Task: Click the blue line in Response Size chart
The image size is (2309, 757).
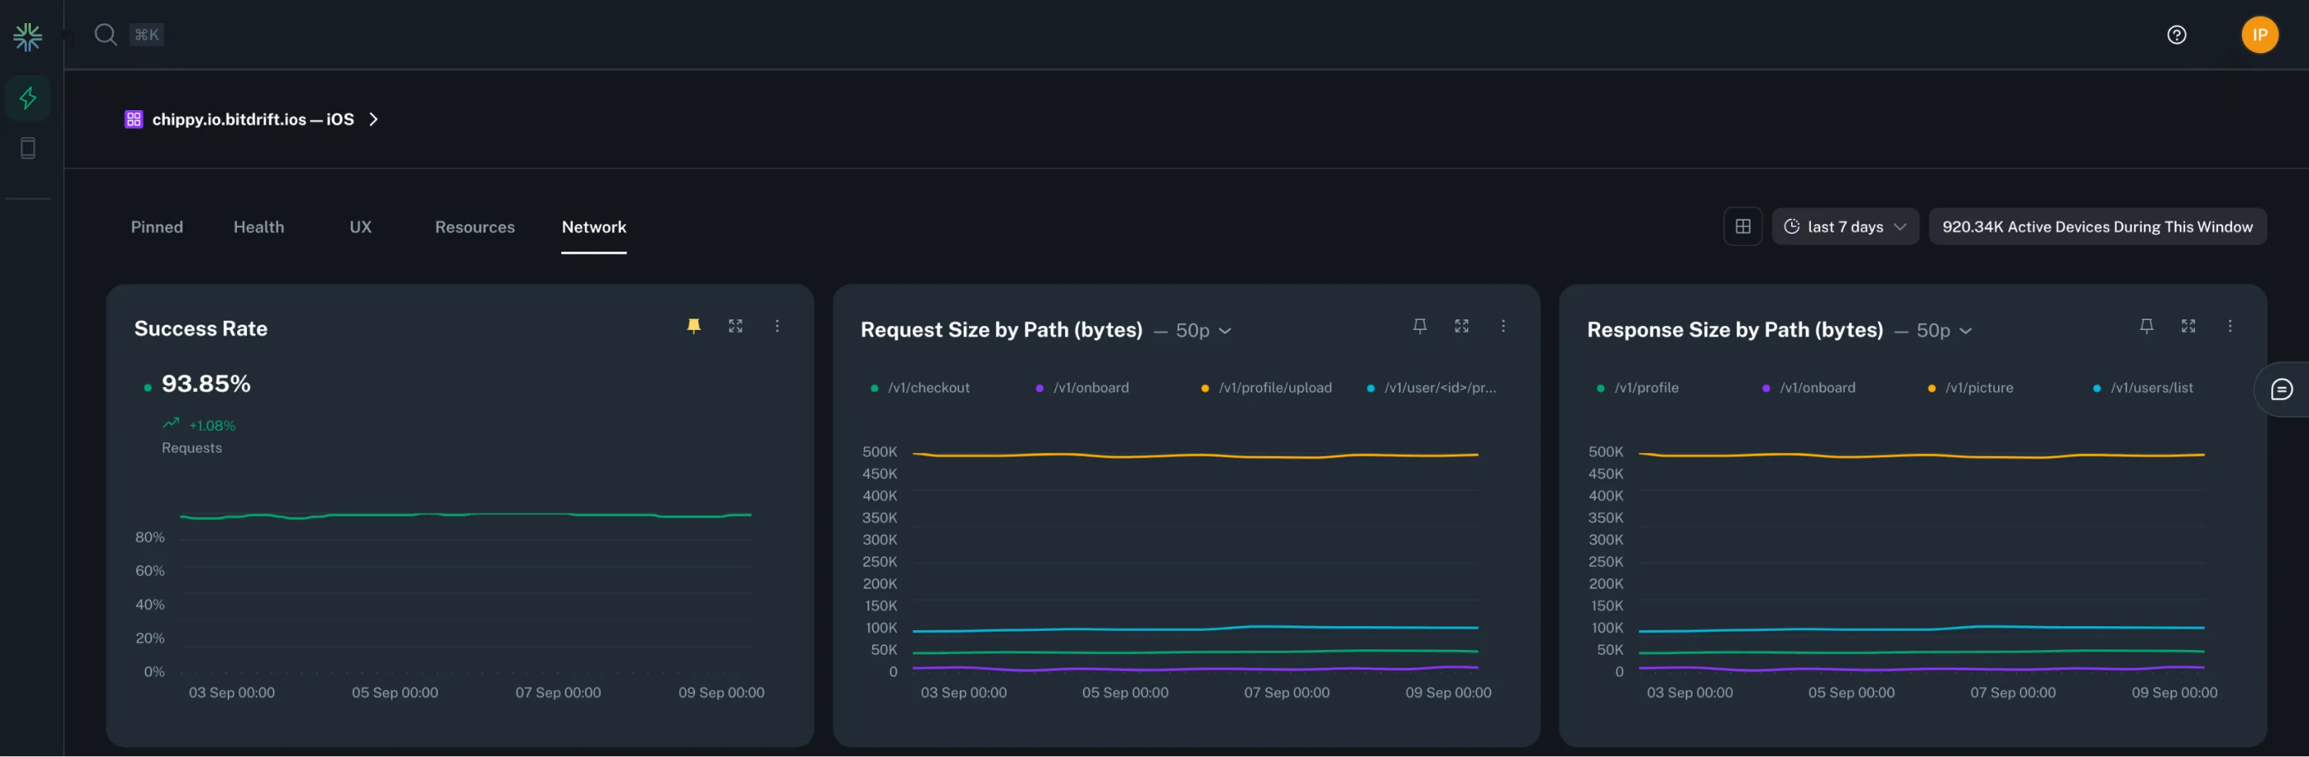Action: click(1921, 628)
